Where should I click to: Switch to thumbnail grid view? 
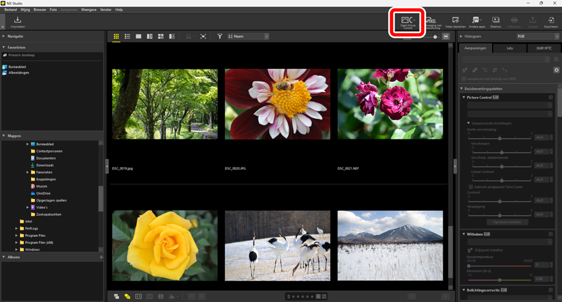coord(116,37)
